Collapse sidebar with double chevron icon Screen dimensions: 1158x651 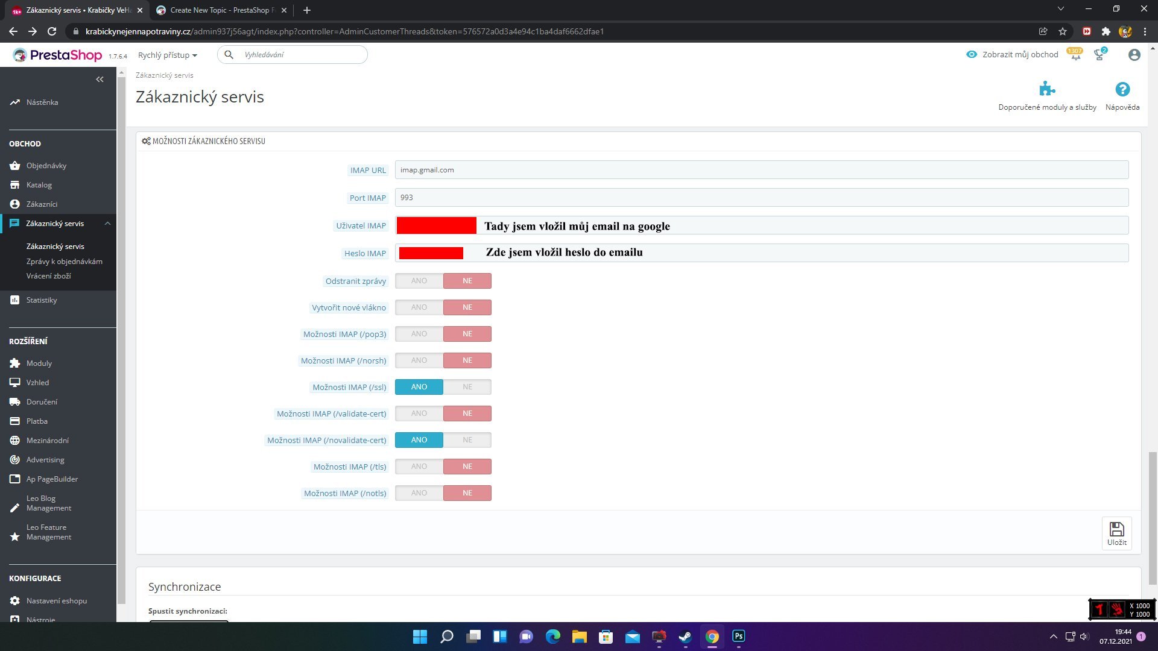pyautogui.click(x=100, y=80)
